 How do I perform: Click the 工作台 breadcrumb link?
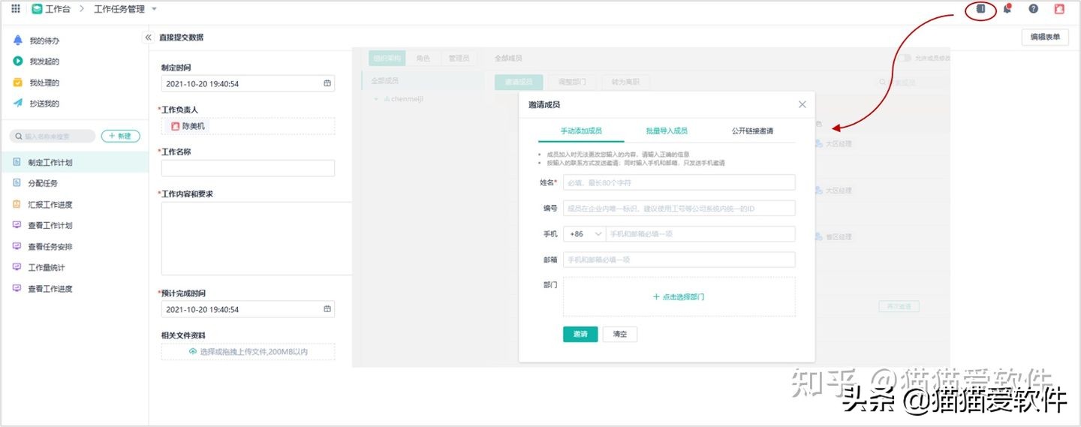[58, 9]
